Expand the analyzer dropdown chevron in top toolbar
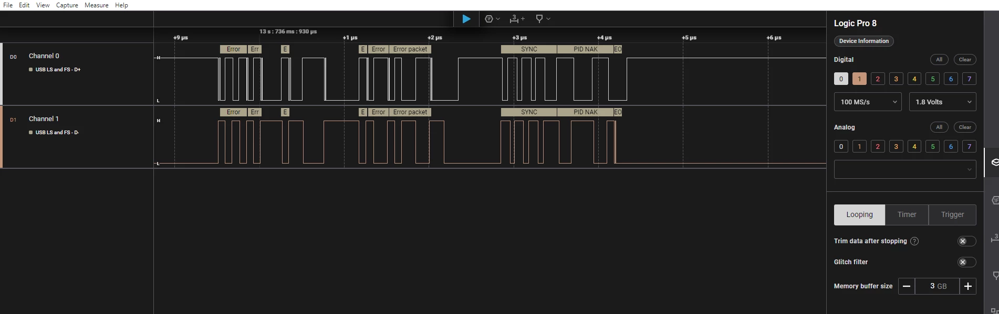The height and width of the screenshot is (314, 999). click(x=498, y=19)
